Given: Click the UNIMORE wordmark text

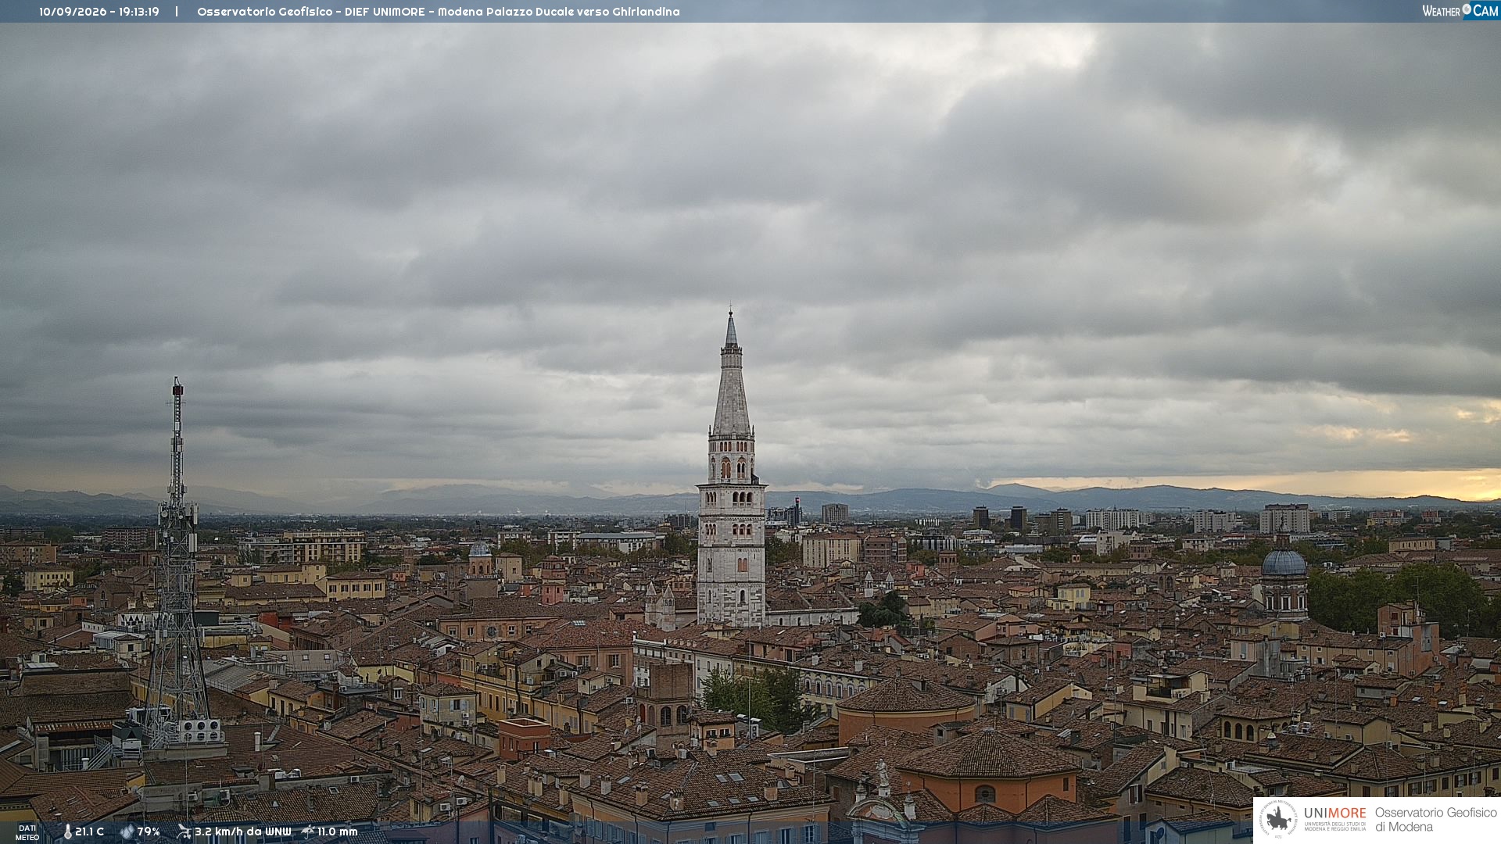Looking at the screenshot, I should pos(1334,813).
